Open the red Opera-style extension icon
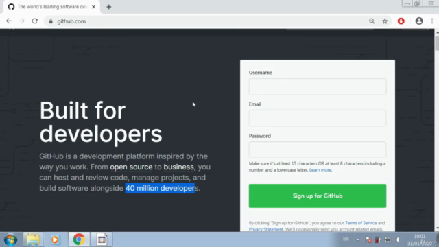The height and width of the screenshot is (247, 439). [401, 21]
